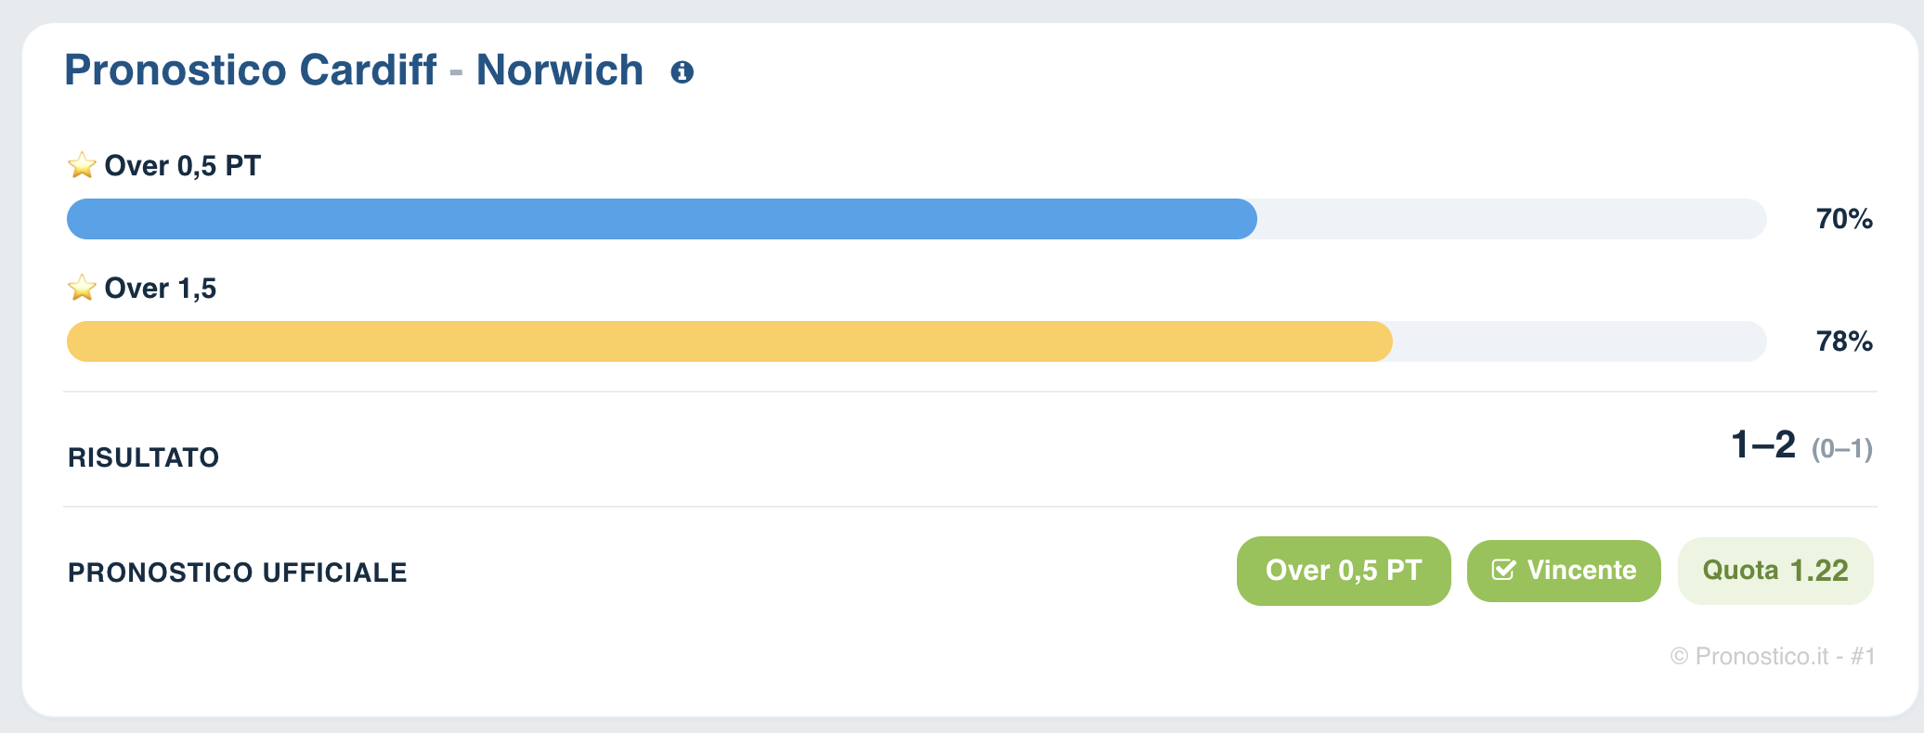Screen dimensions: 1924x733
Task: Click the Vincente status button
Action: pos(1564,571)
